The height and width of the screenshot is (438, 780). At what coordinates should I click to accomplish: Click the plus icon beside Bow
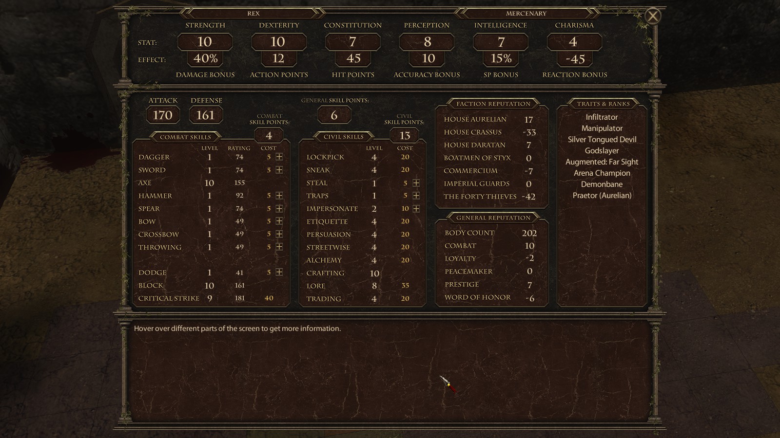point(279,221)
